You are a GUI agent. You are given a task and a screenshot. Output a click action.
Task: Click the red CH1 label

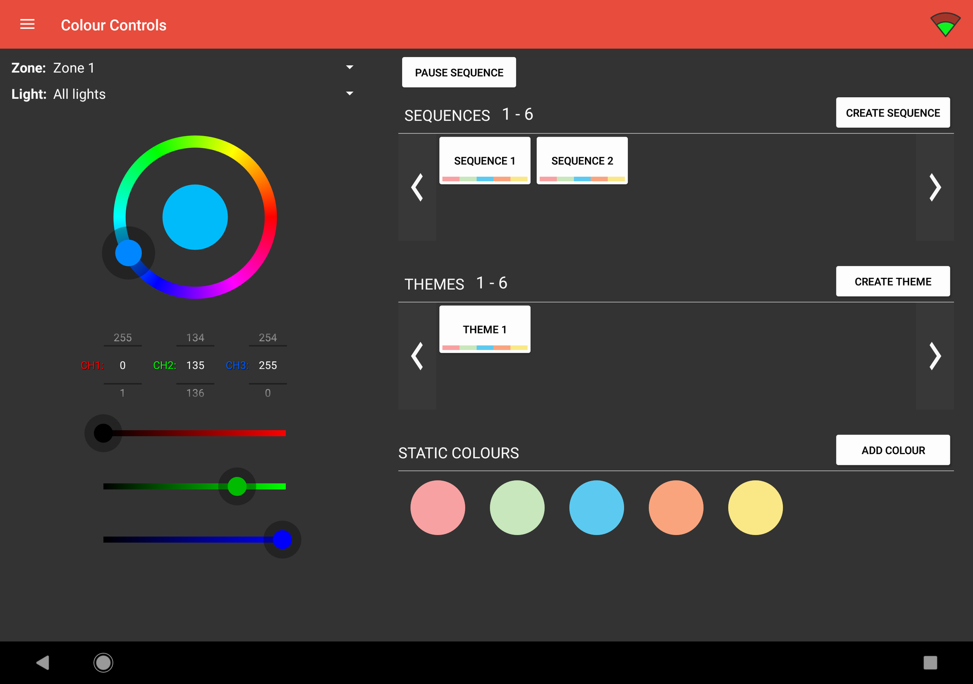click(92, 365)
